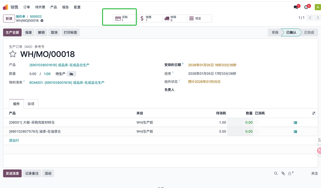The image size is (321, 188).
Task: Switch to the 杂项 tab
Action: [31, 104]
